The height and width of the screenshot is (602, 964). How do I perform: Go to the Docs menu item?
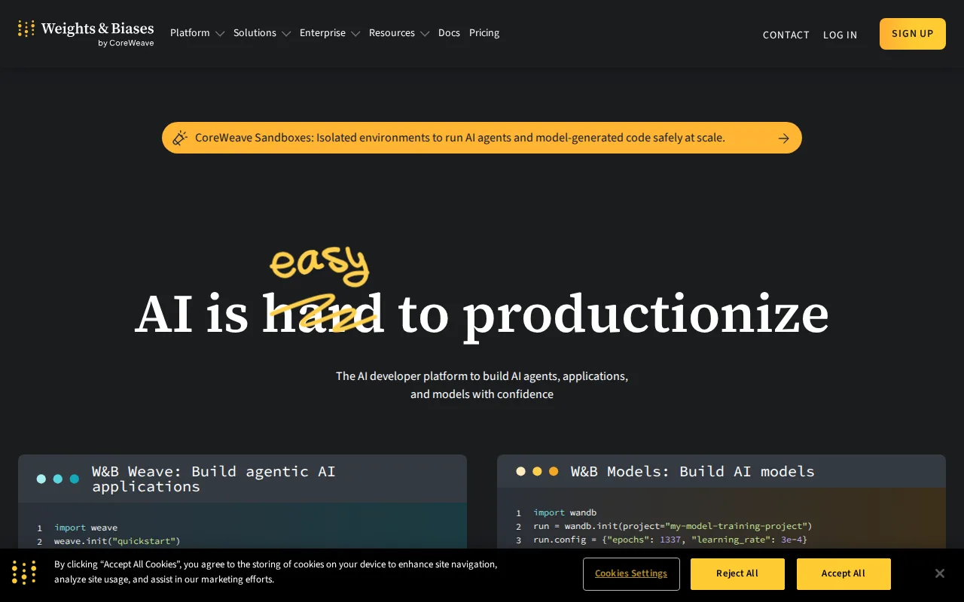[x=449, y=33]
